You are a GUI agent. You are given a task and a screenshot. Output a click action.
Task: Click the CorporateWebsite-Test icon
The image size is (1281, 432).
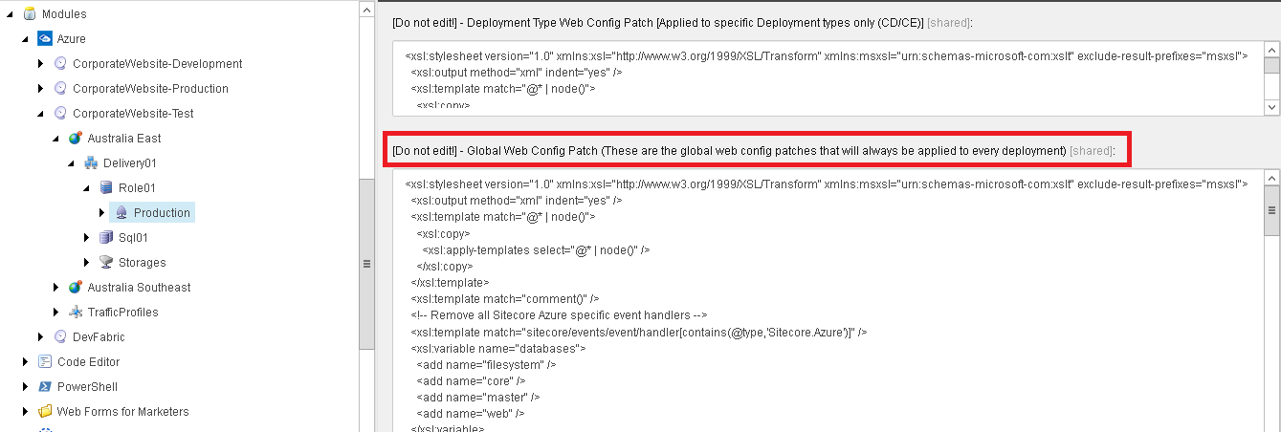pos(60,114)
